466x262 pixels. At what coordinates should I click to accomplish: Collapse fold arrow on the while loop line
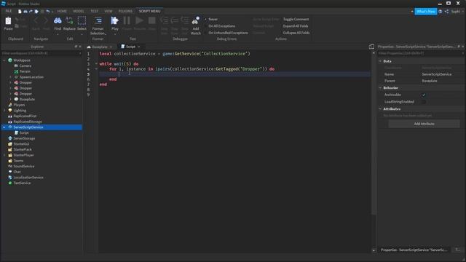tap(96, 63)
